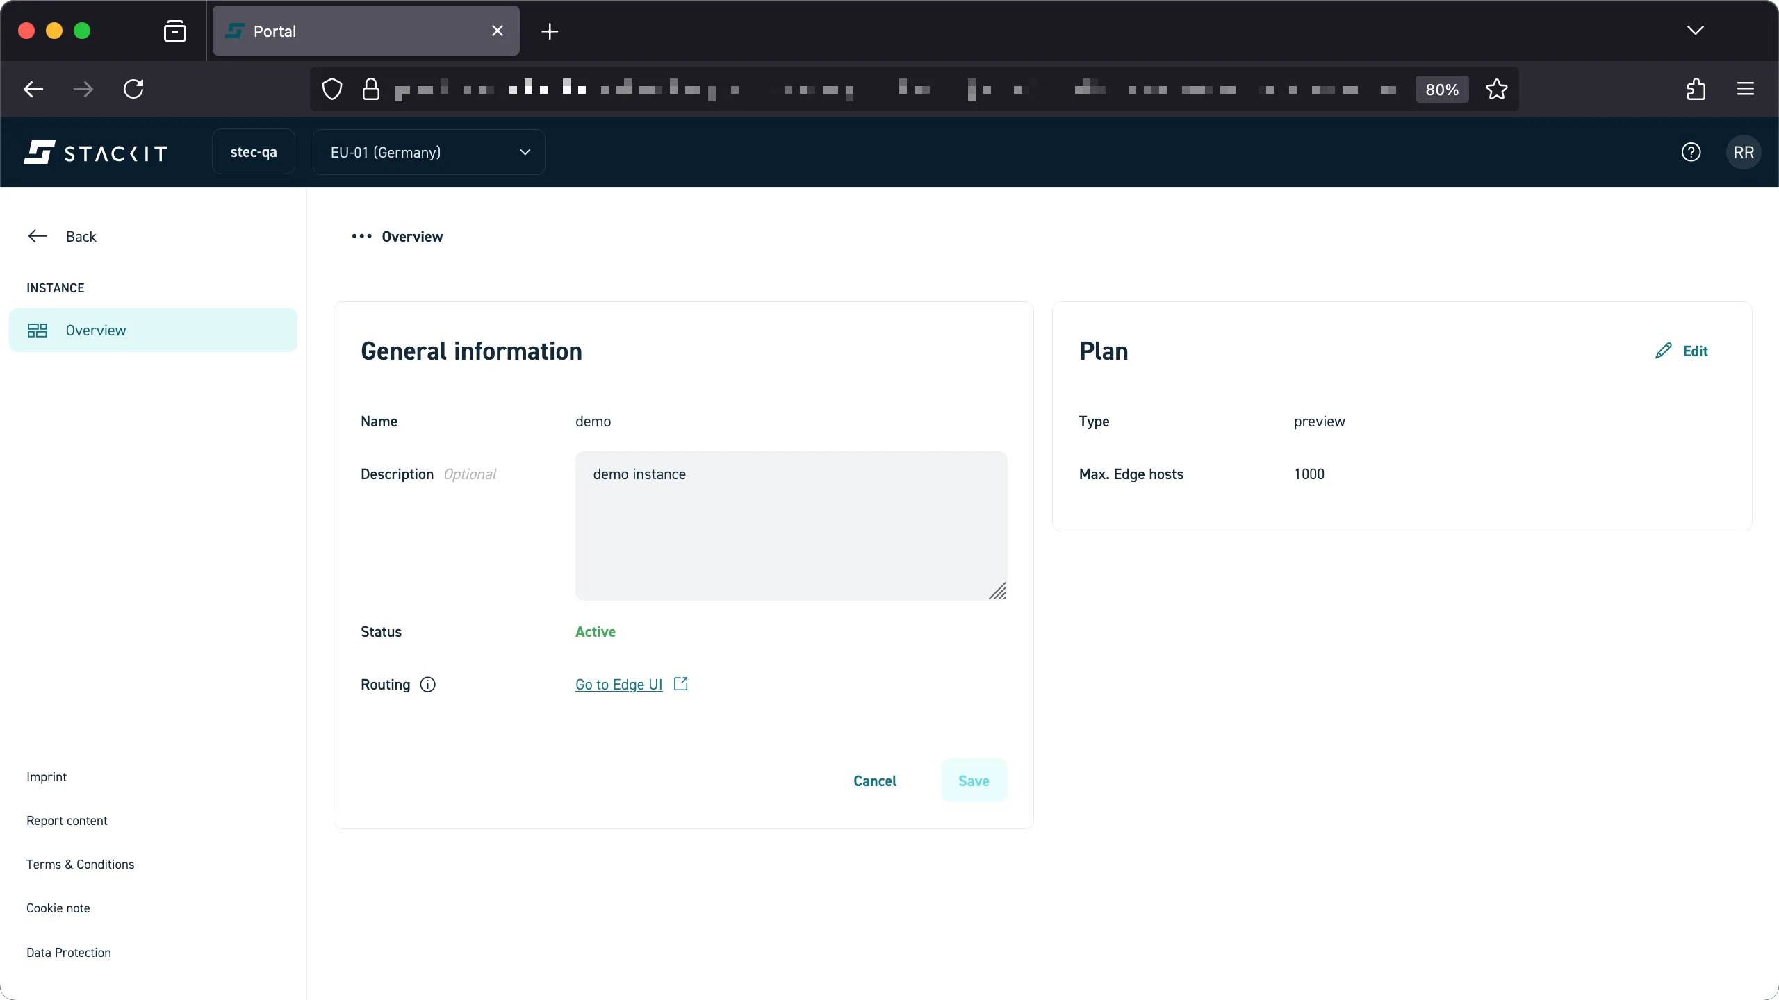
Task: Click the Back arrow above the sidebar
Action: pos(37,236)
